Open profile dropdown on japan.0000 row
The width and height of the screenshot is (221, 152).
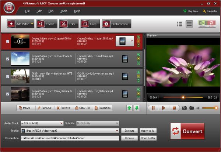(131, 41)
